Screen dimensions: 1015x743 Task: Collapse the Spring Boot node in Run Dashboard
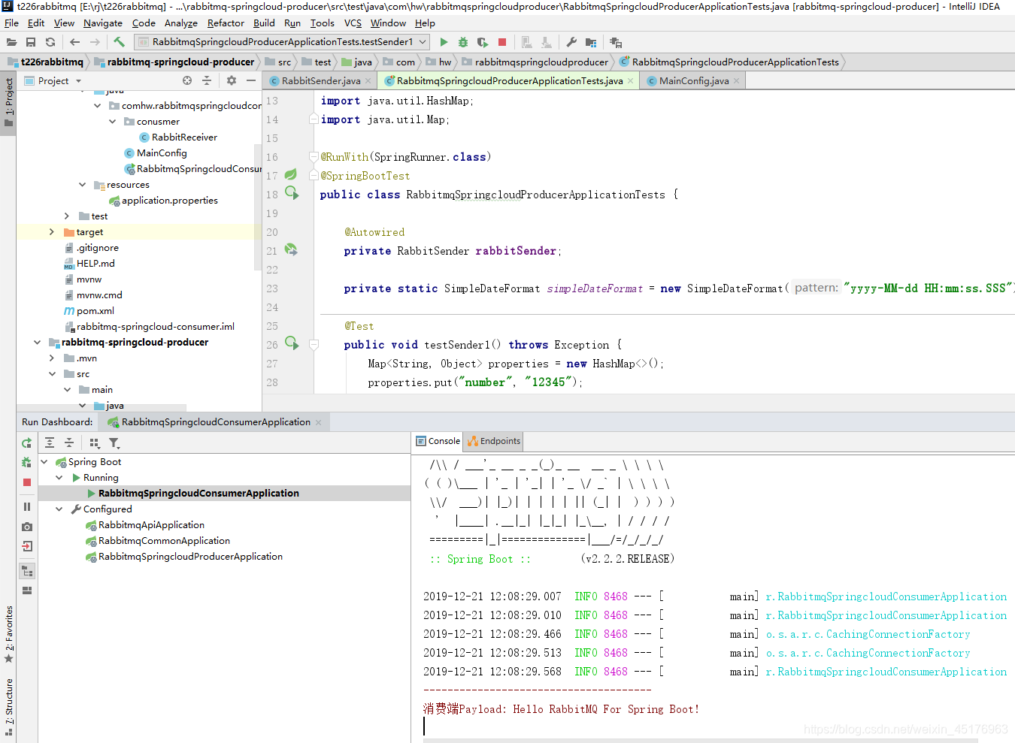tap(44, 462)
